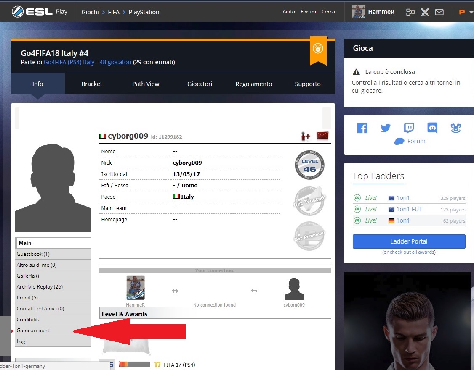
Task: Click gamepad icon for Germany 1on1 ladder
Action: (357, 220)
